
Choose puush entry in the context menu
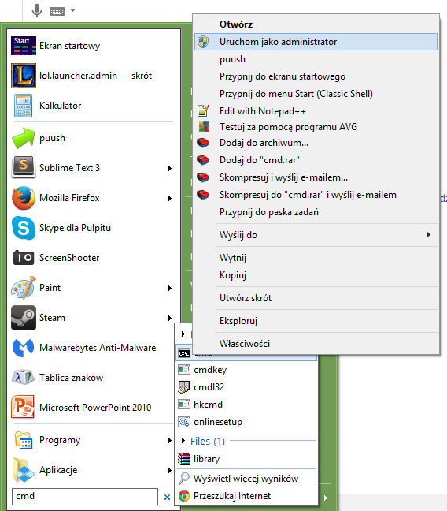(x=316, y=59)
